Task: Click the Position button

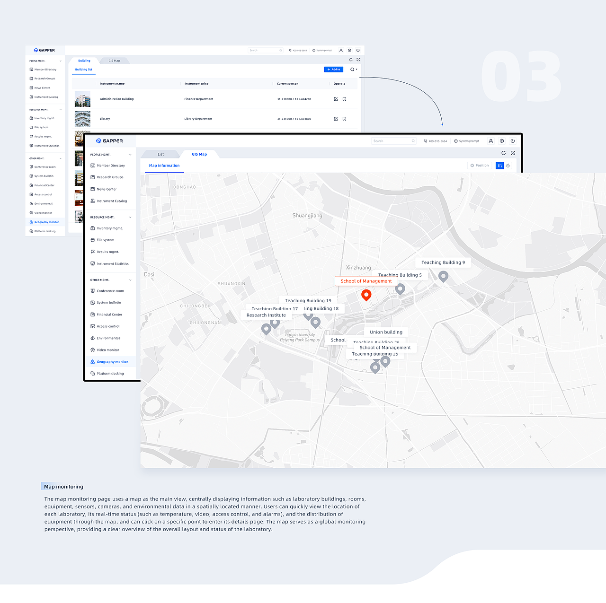Action: 480,166
